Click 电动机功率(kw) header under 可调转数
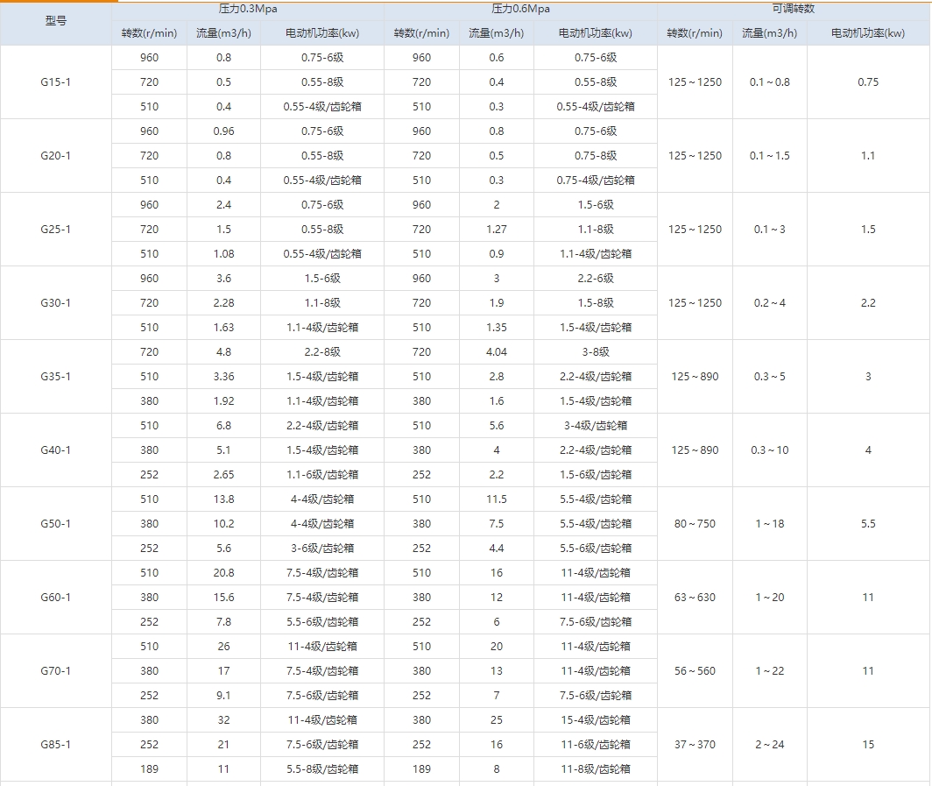Image resolution: width=932 pixels, height=786 pixels. pyautogui.click(x=868, y=33)
